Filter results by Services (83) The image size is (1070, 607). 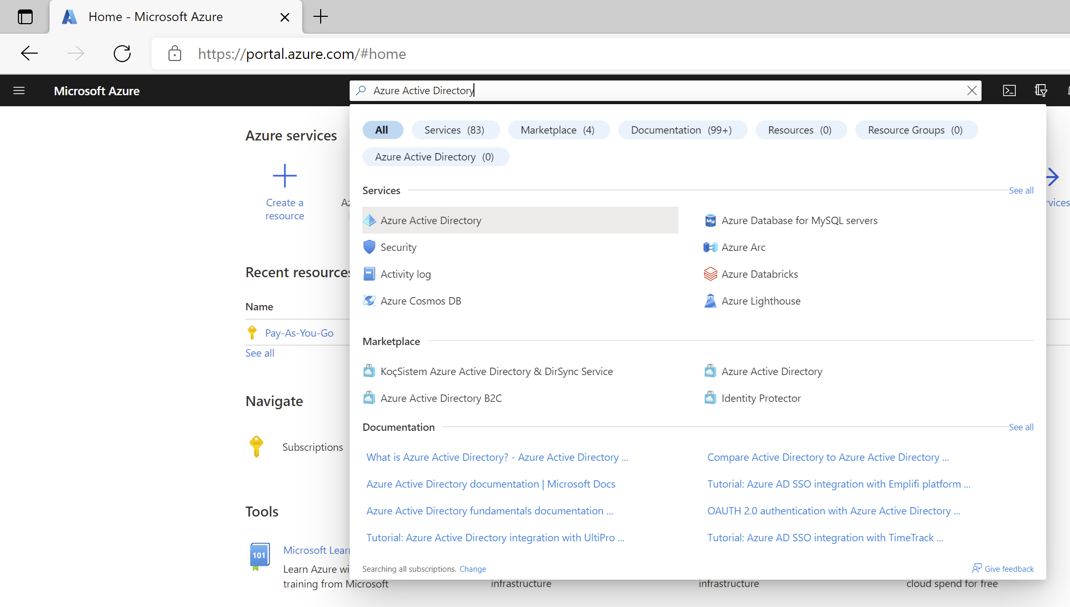point(455,130)
